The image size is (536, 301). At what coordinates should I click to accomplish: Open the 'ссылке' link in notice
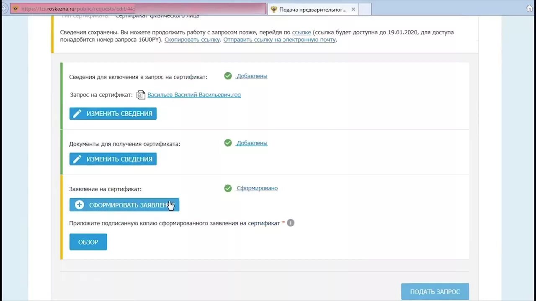click(x=301, y=32)
